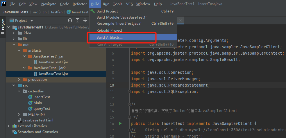Collapse the JavaBaseTest1_jar2 folder

click(x=24, y=68)
